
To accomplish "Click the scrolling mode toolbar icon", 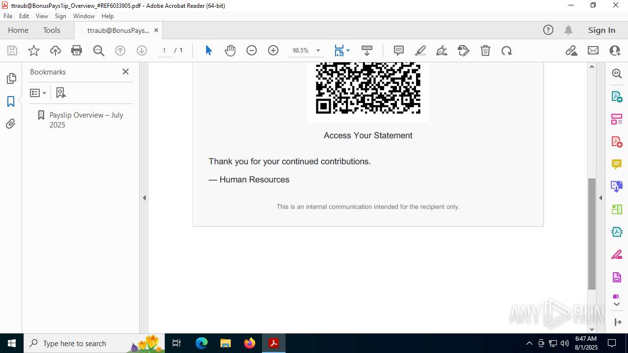I will pos(367,50).
